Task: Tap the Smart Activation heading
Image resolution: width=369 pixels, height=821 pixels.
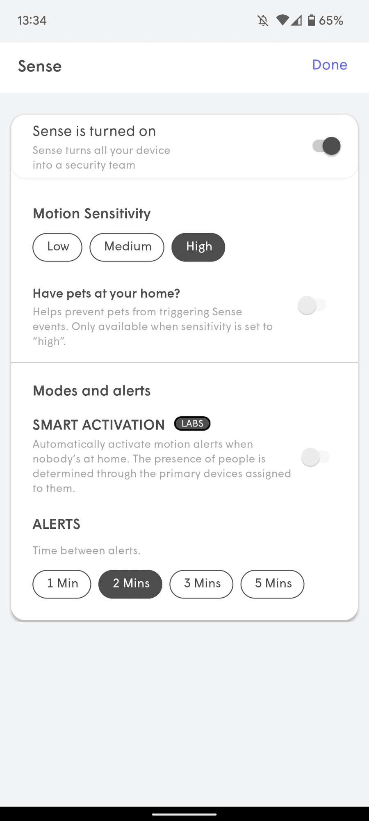Action: [x=99, y=425]
